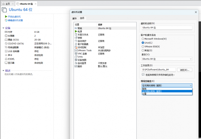The image size is (201, 139).
Task: Click 编辑虚拟机设置 link
Action: coord(15,20)
